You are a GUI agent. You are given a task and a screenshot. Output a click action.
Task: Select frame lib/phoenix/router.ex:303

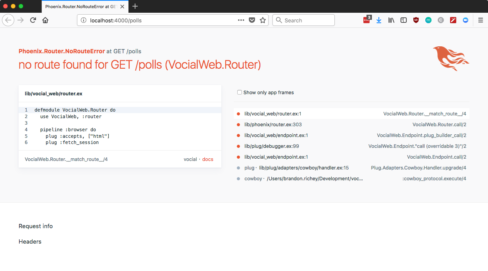351,125
